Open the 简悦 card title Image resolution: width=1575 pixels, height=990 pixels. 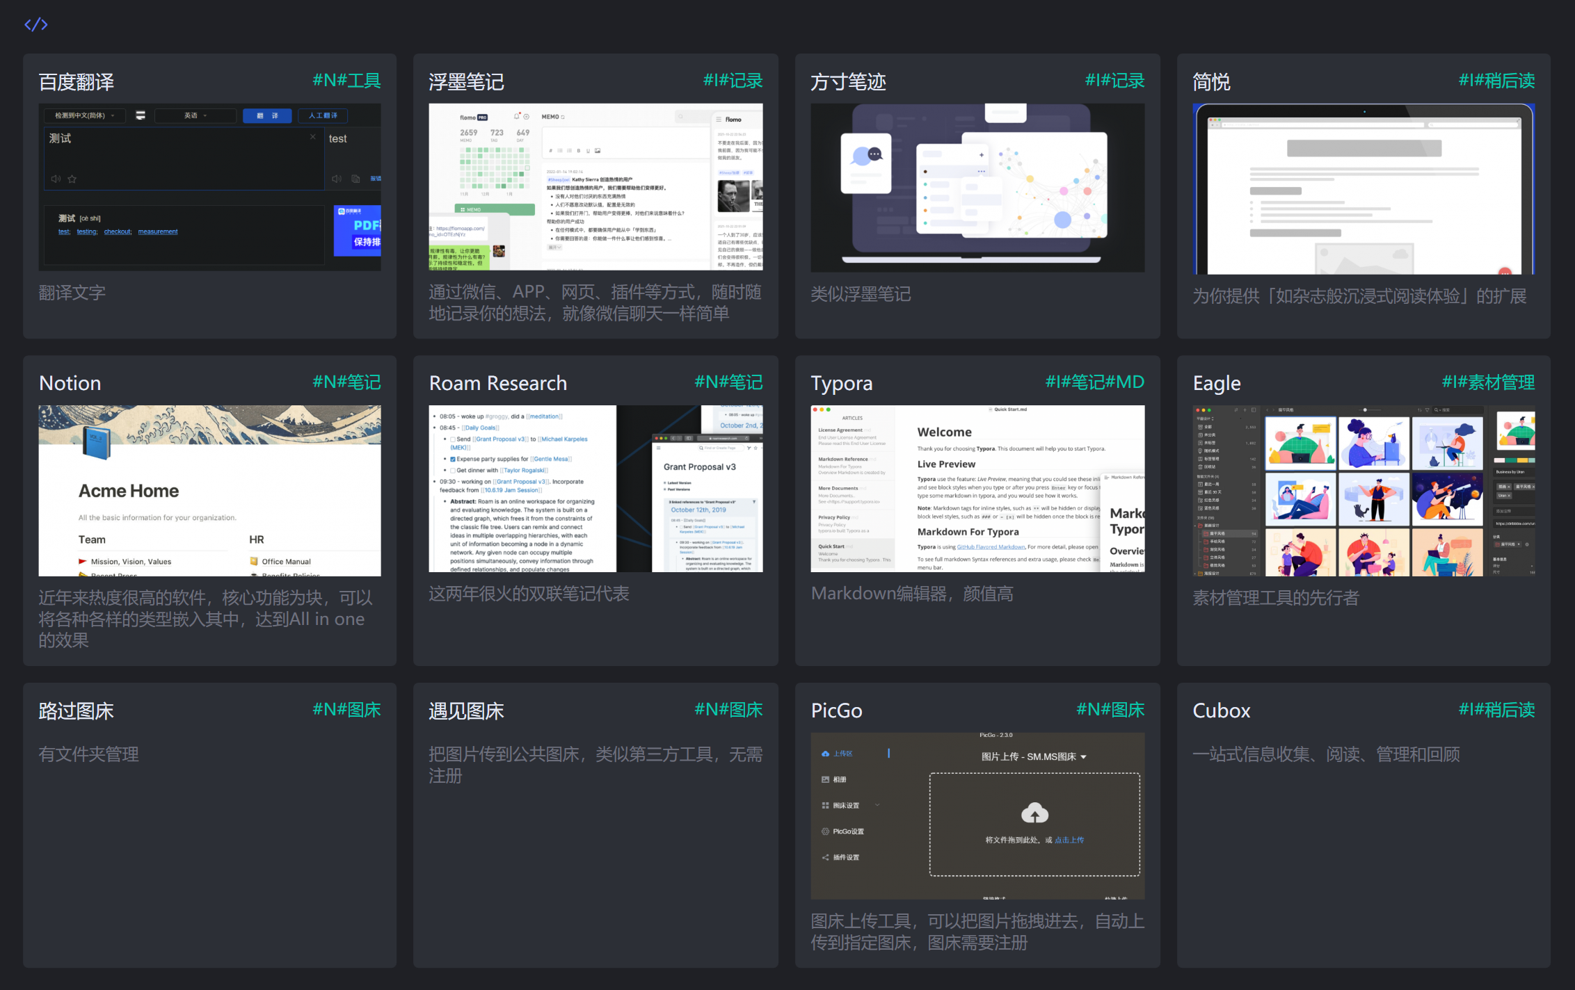click(x=1212, y=82)
